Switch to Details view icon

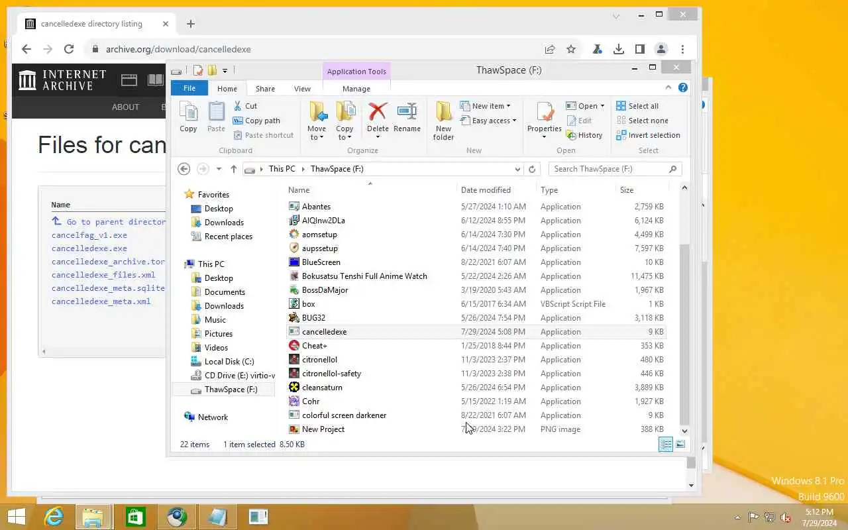(x=666, y=445)
